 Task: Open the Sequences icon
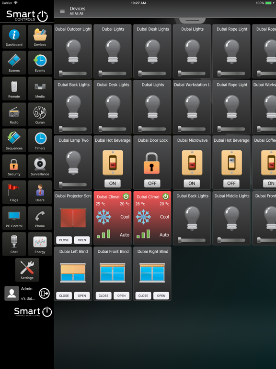tap(14, 140)
